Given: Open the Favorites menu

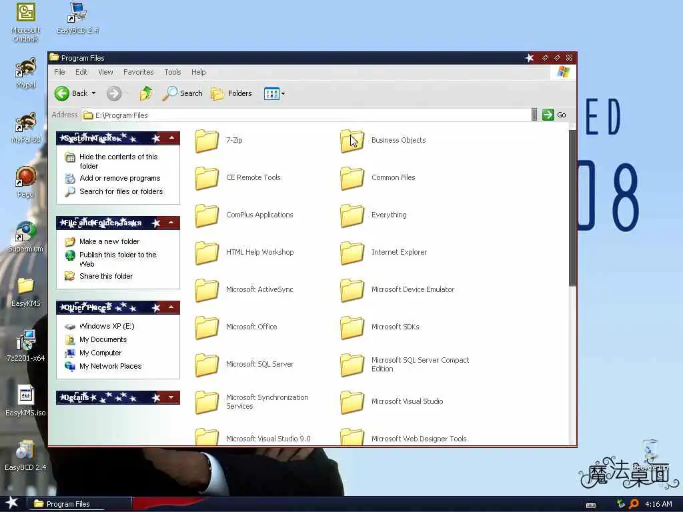Looking at the screenshot, I should pos(139,72).
